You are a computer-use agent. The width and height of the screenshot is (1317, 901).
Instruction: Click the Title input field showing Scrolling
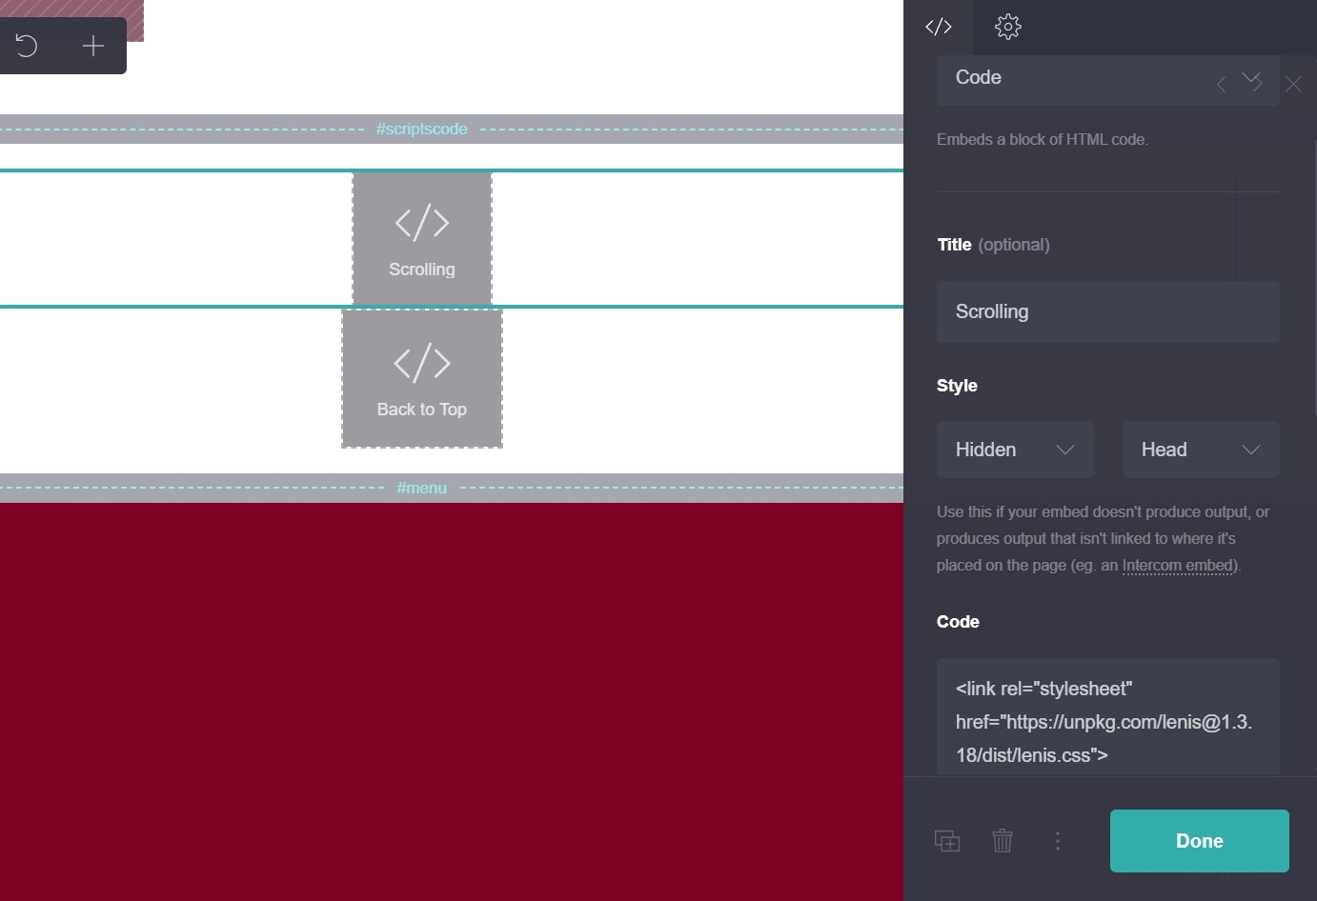point(1107,311)
